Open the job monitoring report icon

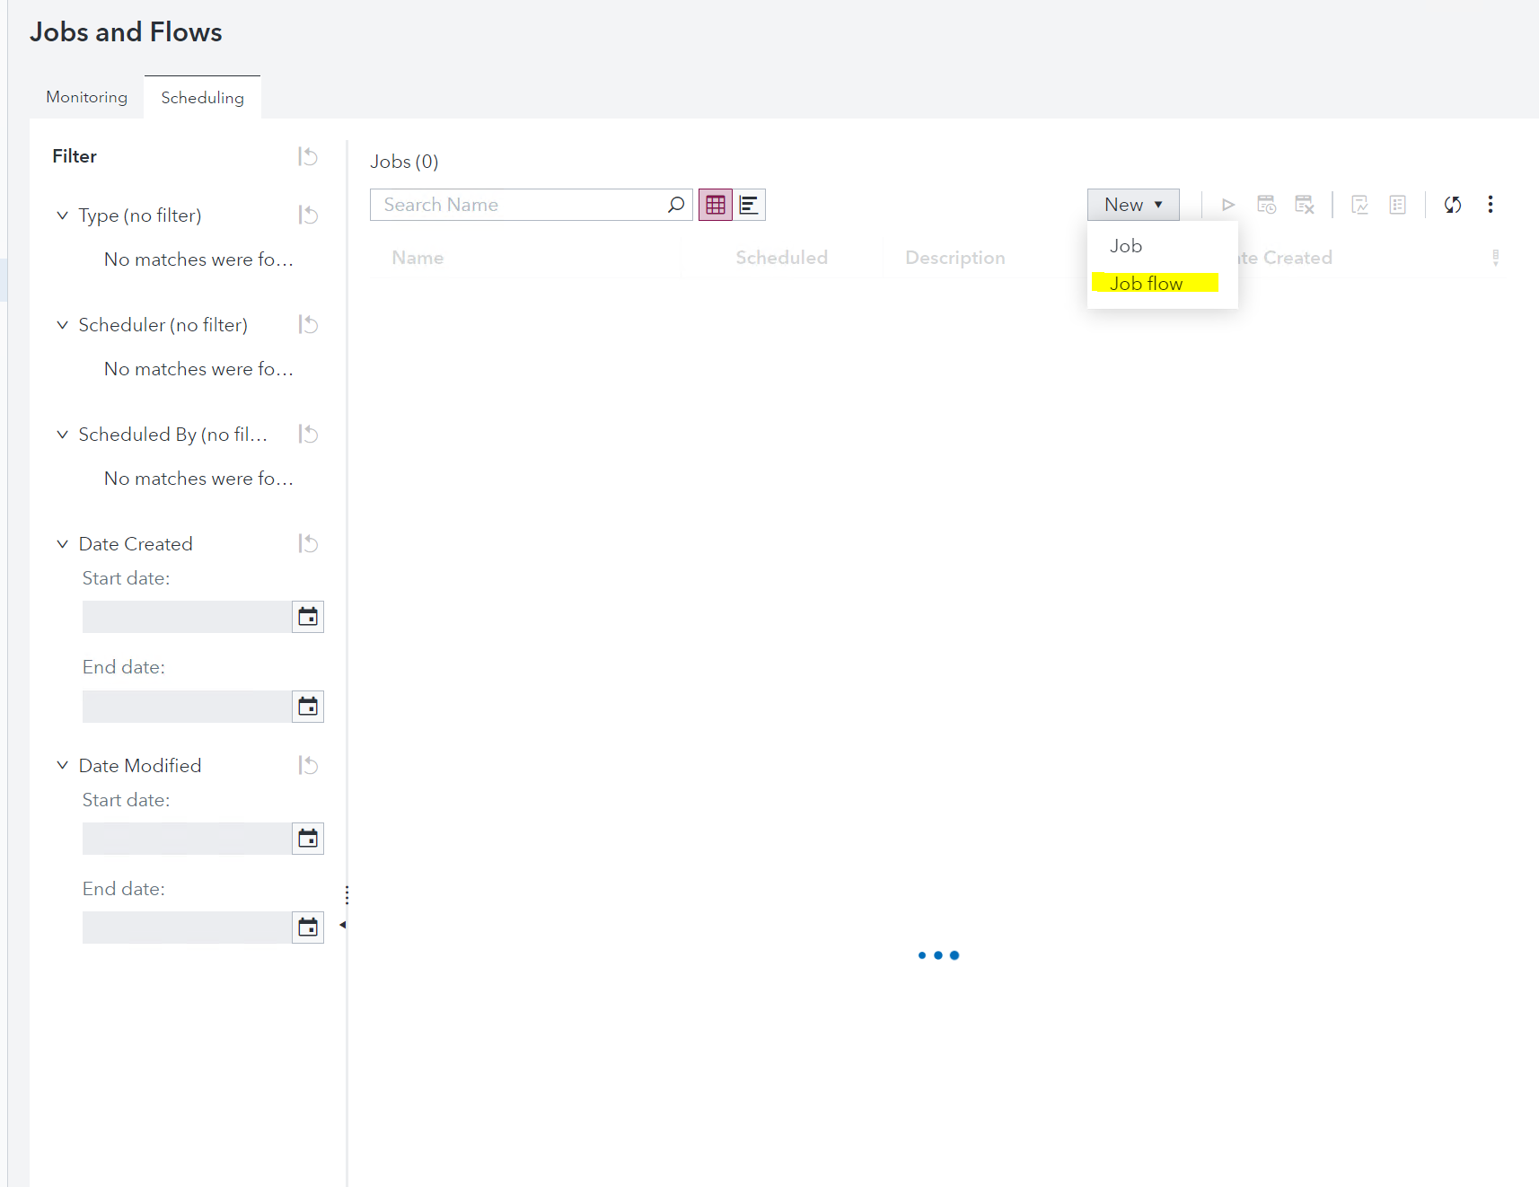[1359, 204]
